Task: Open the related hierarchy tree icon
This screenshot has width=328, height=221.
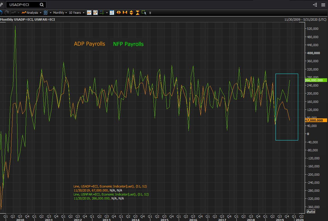Action: [315, 5]
